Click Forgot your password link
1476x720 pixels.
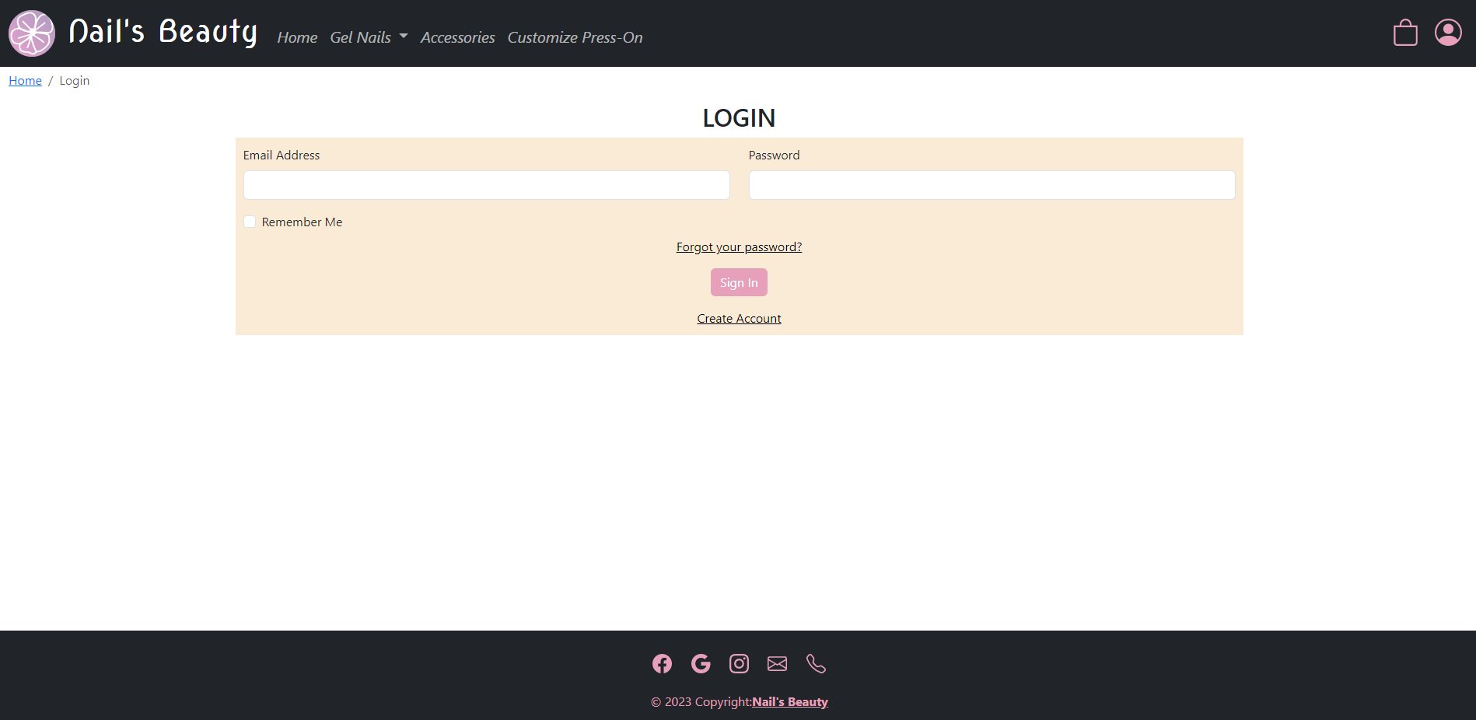738,246
